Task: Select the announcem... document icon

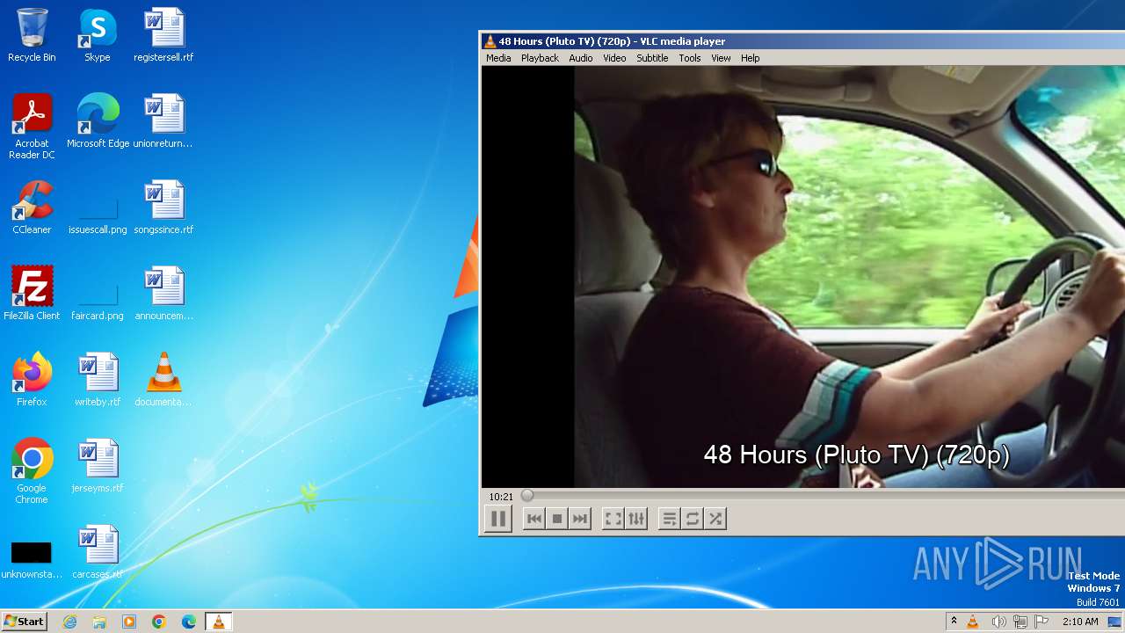Action: coord(163,294)
